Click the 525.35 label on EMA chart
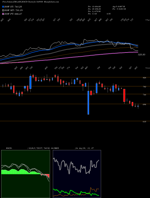This screenshot has width=150, height=198. pos(142,55)
